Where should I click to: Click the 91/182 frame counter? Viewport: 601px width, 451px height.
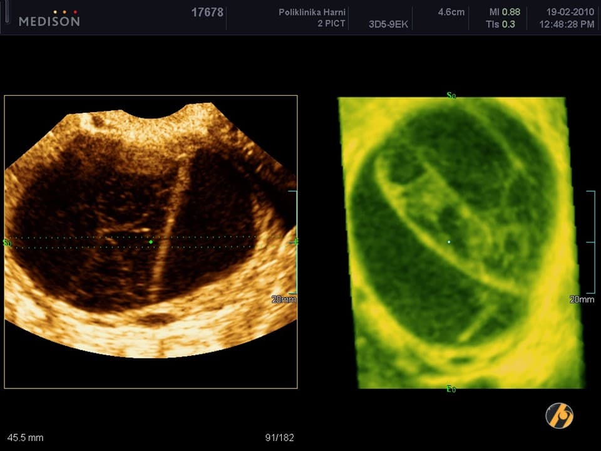(x=280, y=438)
